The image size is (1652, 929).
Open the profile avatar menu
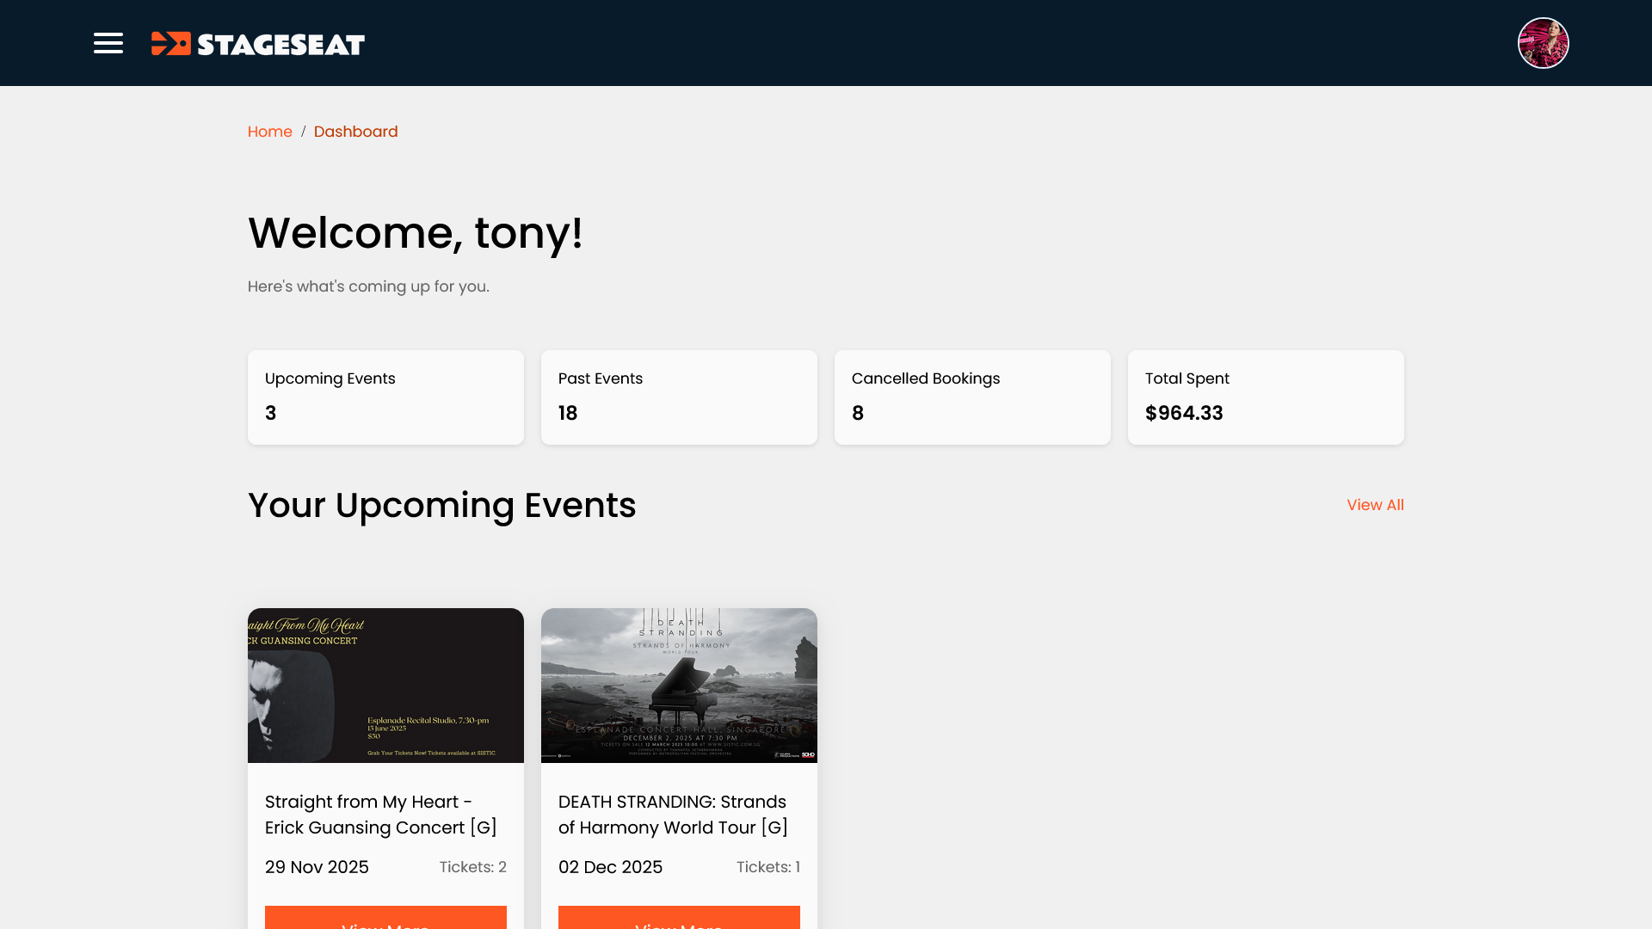click(x=1543, y=42)
